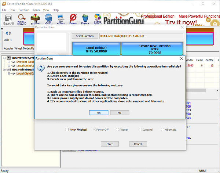Click the horizontal scrollbar right arrow
The width and height of the screenshot is (220, 173).
(217, 90)
